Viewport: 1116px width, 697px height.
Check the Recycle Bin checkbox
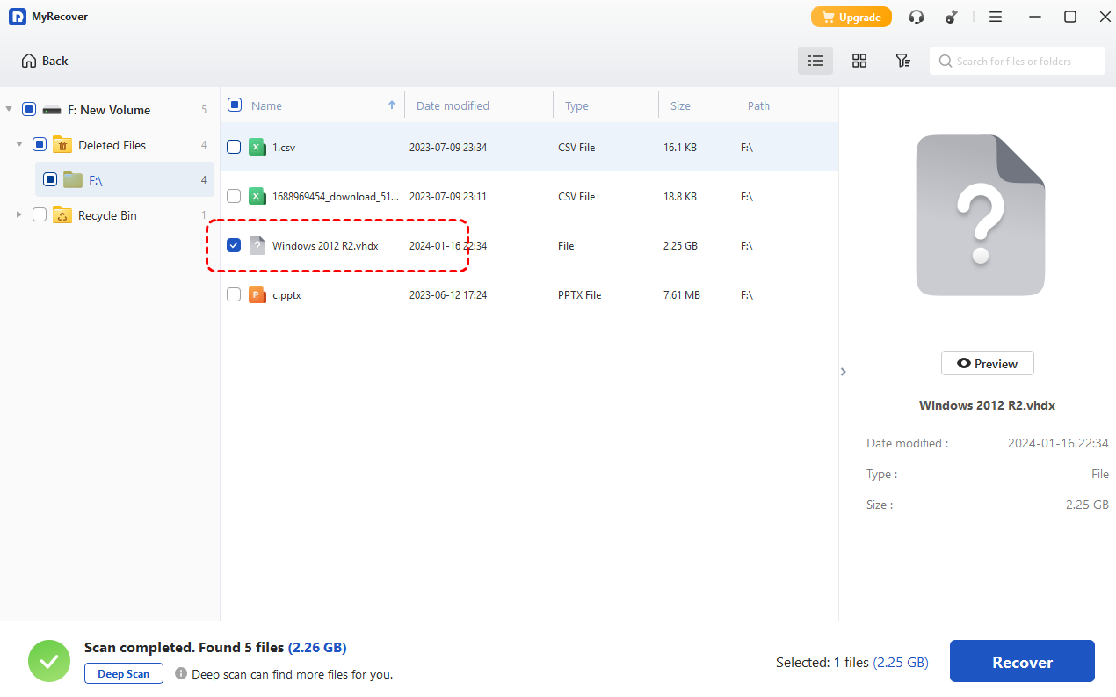coord(40,214)
